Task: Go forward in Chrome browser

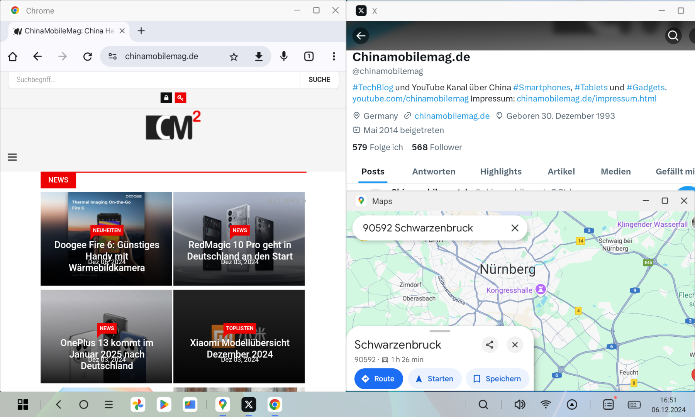Action: (62, 56)
